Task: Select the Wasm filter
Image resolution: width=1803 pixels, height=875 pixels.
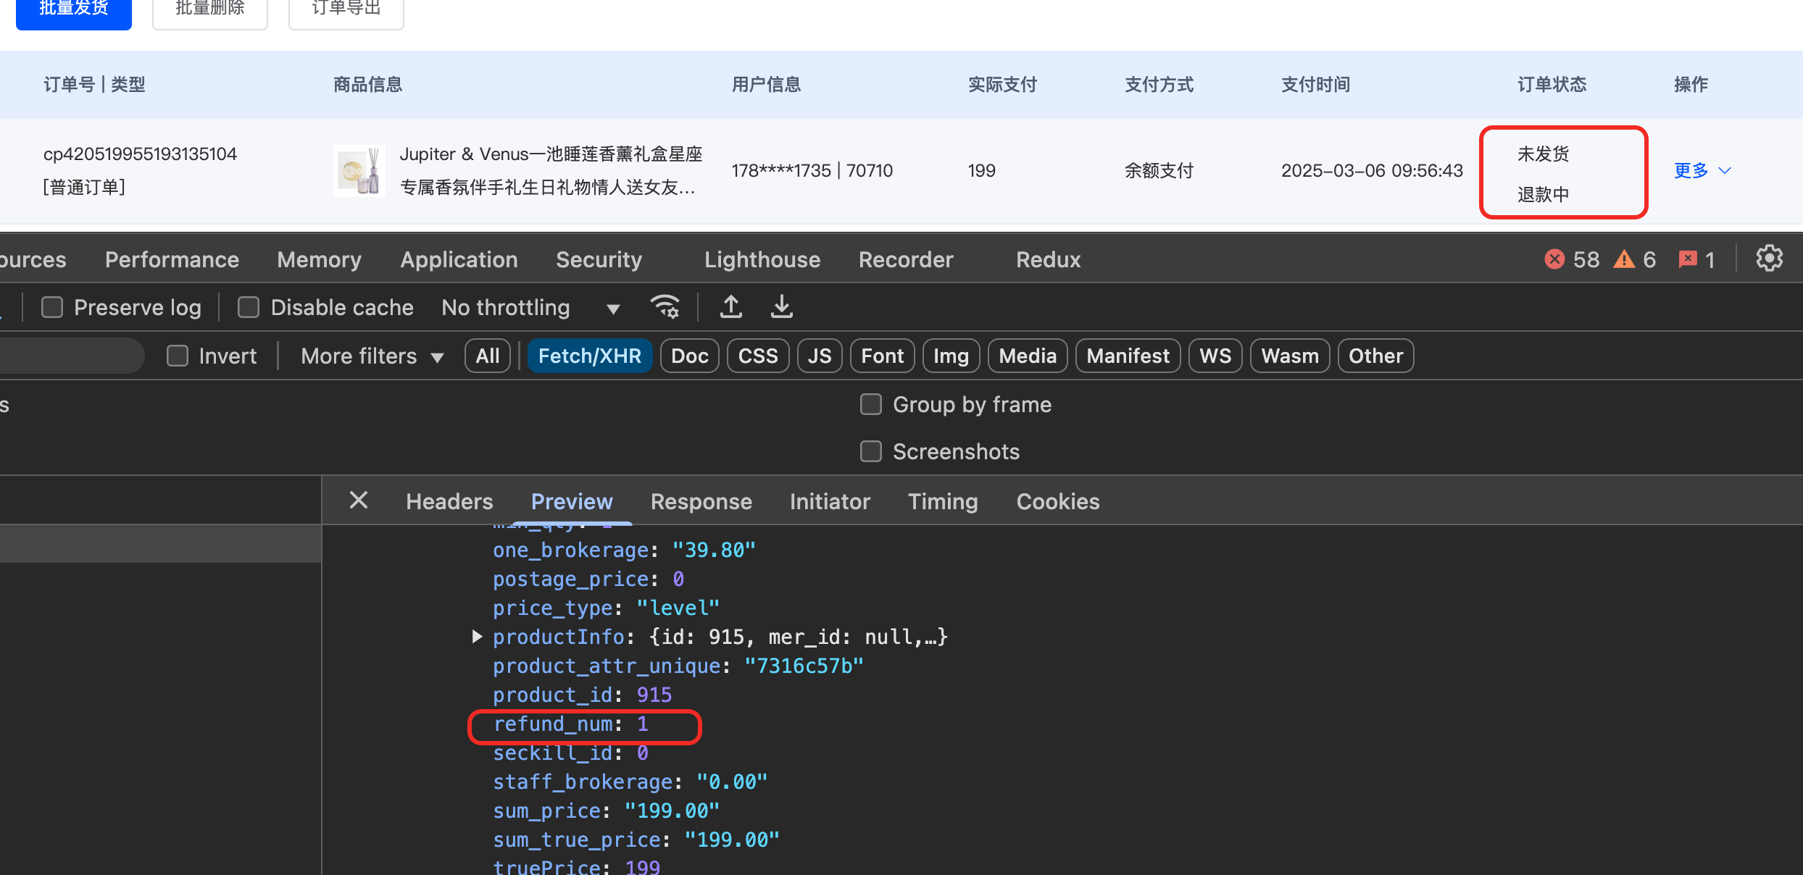Action: (1290, 356)
